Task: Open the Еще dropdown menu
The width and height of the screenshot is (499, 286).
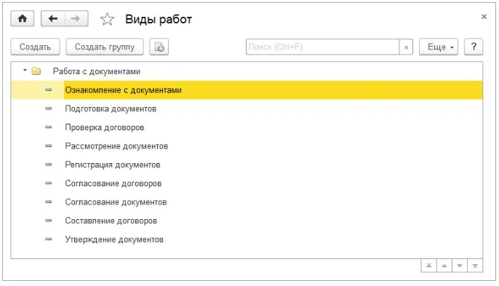Action: 439,47
